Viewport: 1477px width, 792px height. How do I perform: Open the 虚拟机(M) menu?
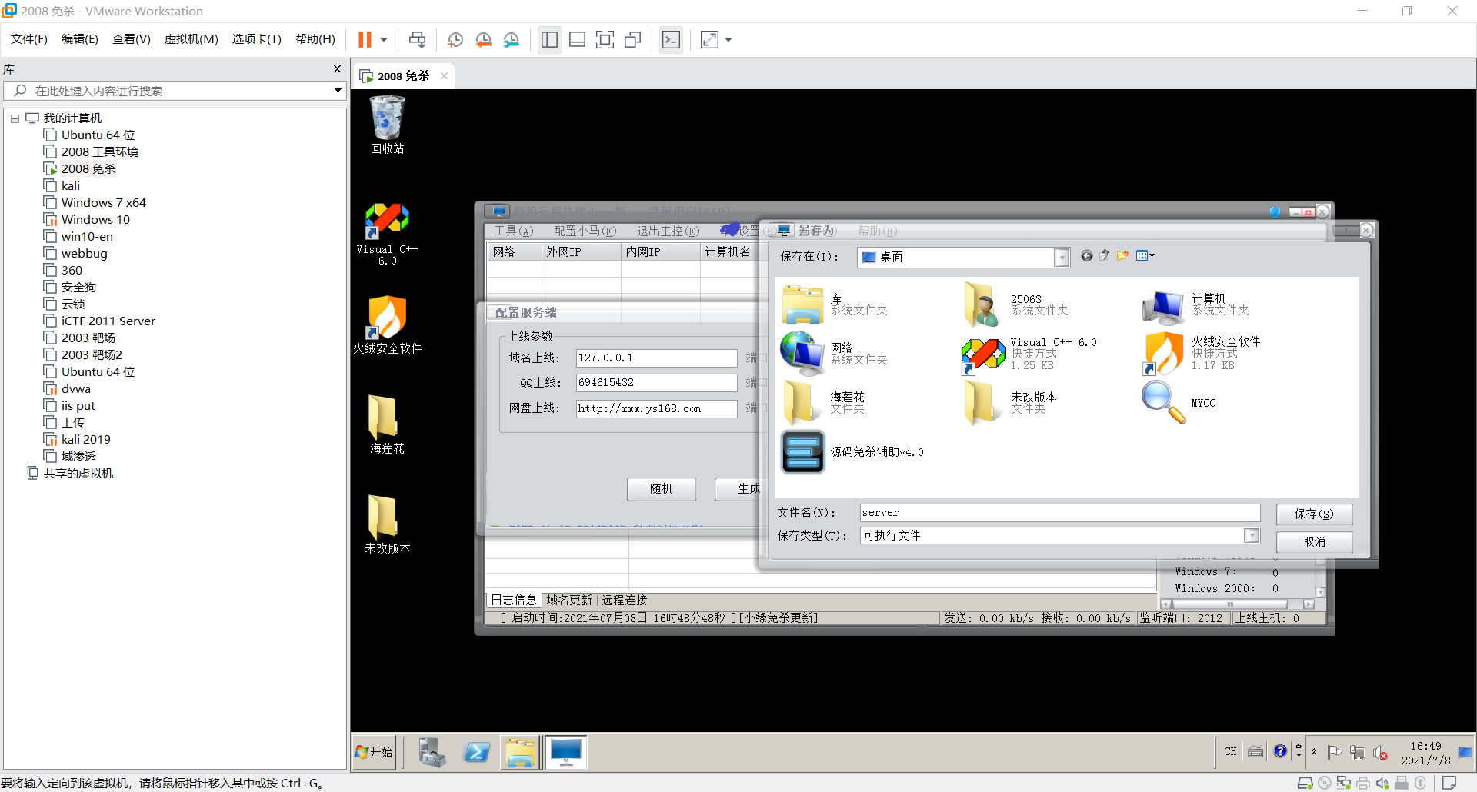point(192,39)
